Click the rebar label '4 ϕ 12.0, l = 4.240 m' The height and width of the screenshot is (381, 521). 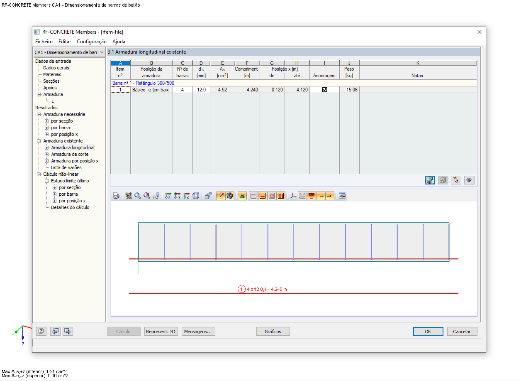267,289
